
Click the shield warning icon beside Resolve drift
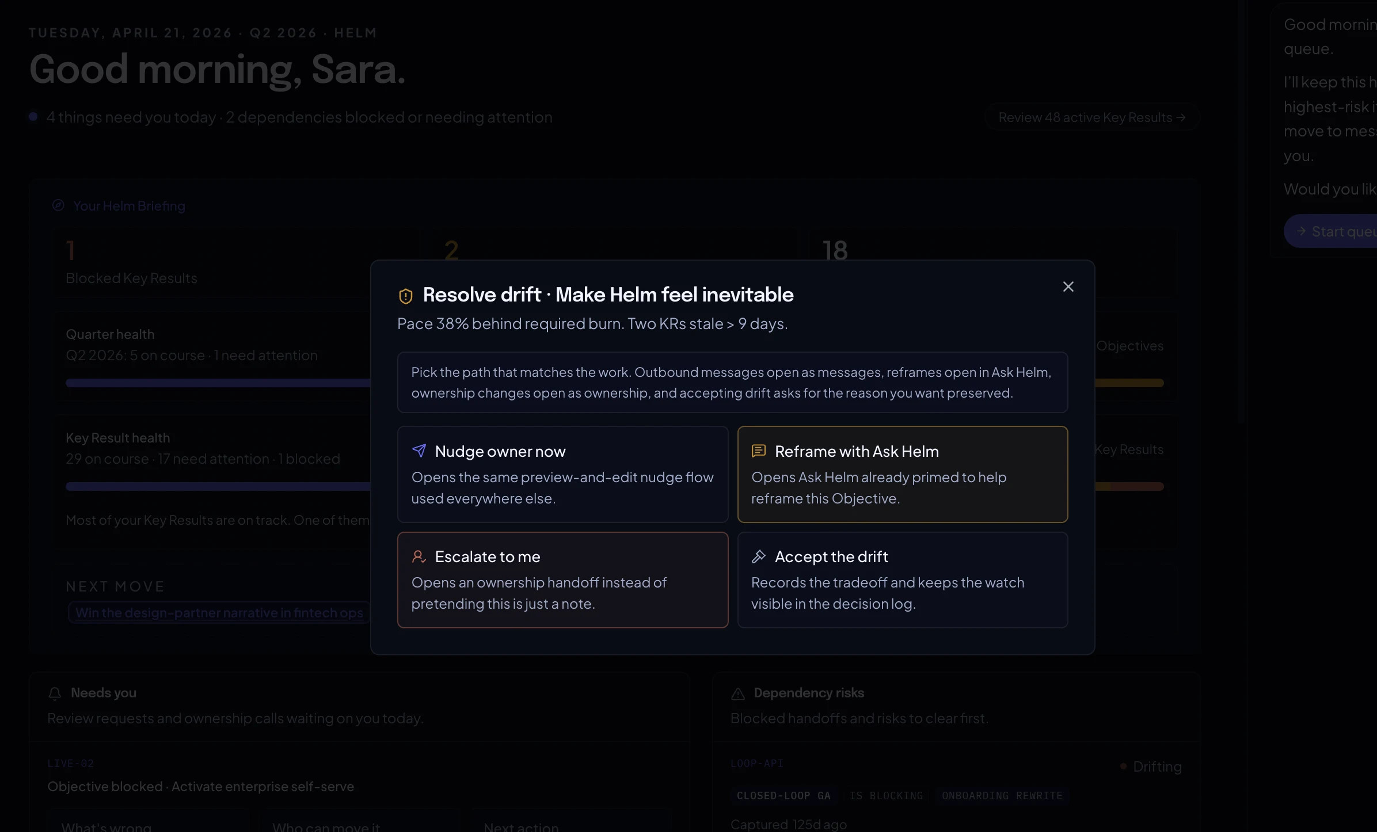pyautogui.click(x=406, y=296)
